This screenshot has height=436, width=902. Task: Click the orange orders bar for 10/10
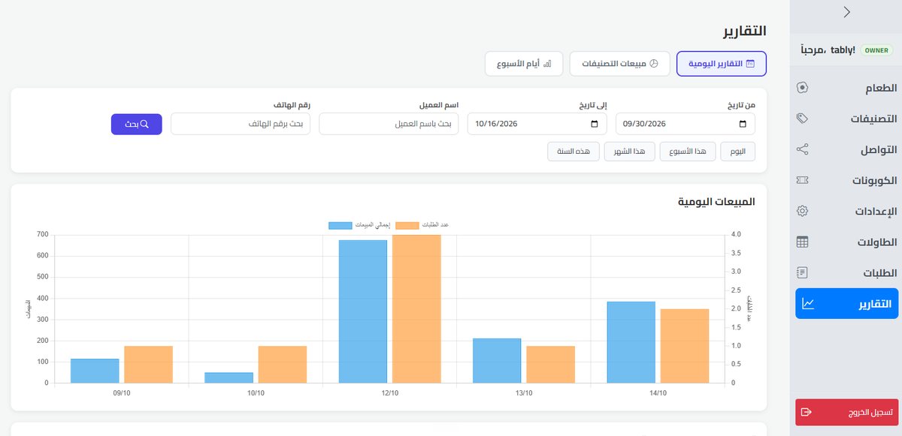point(283,365)
